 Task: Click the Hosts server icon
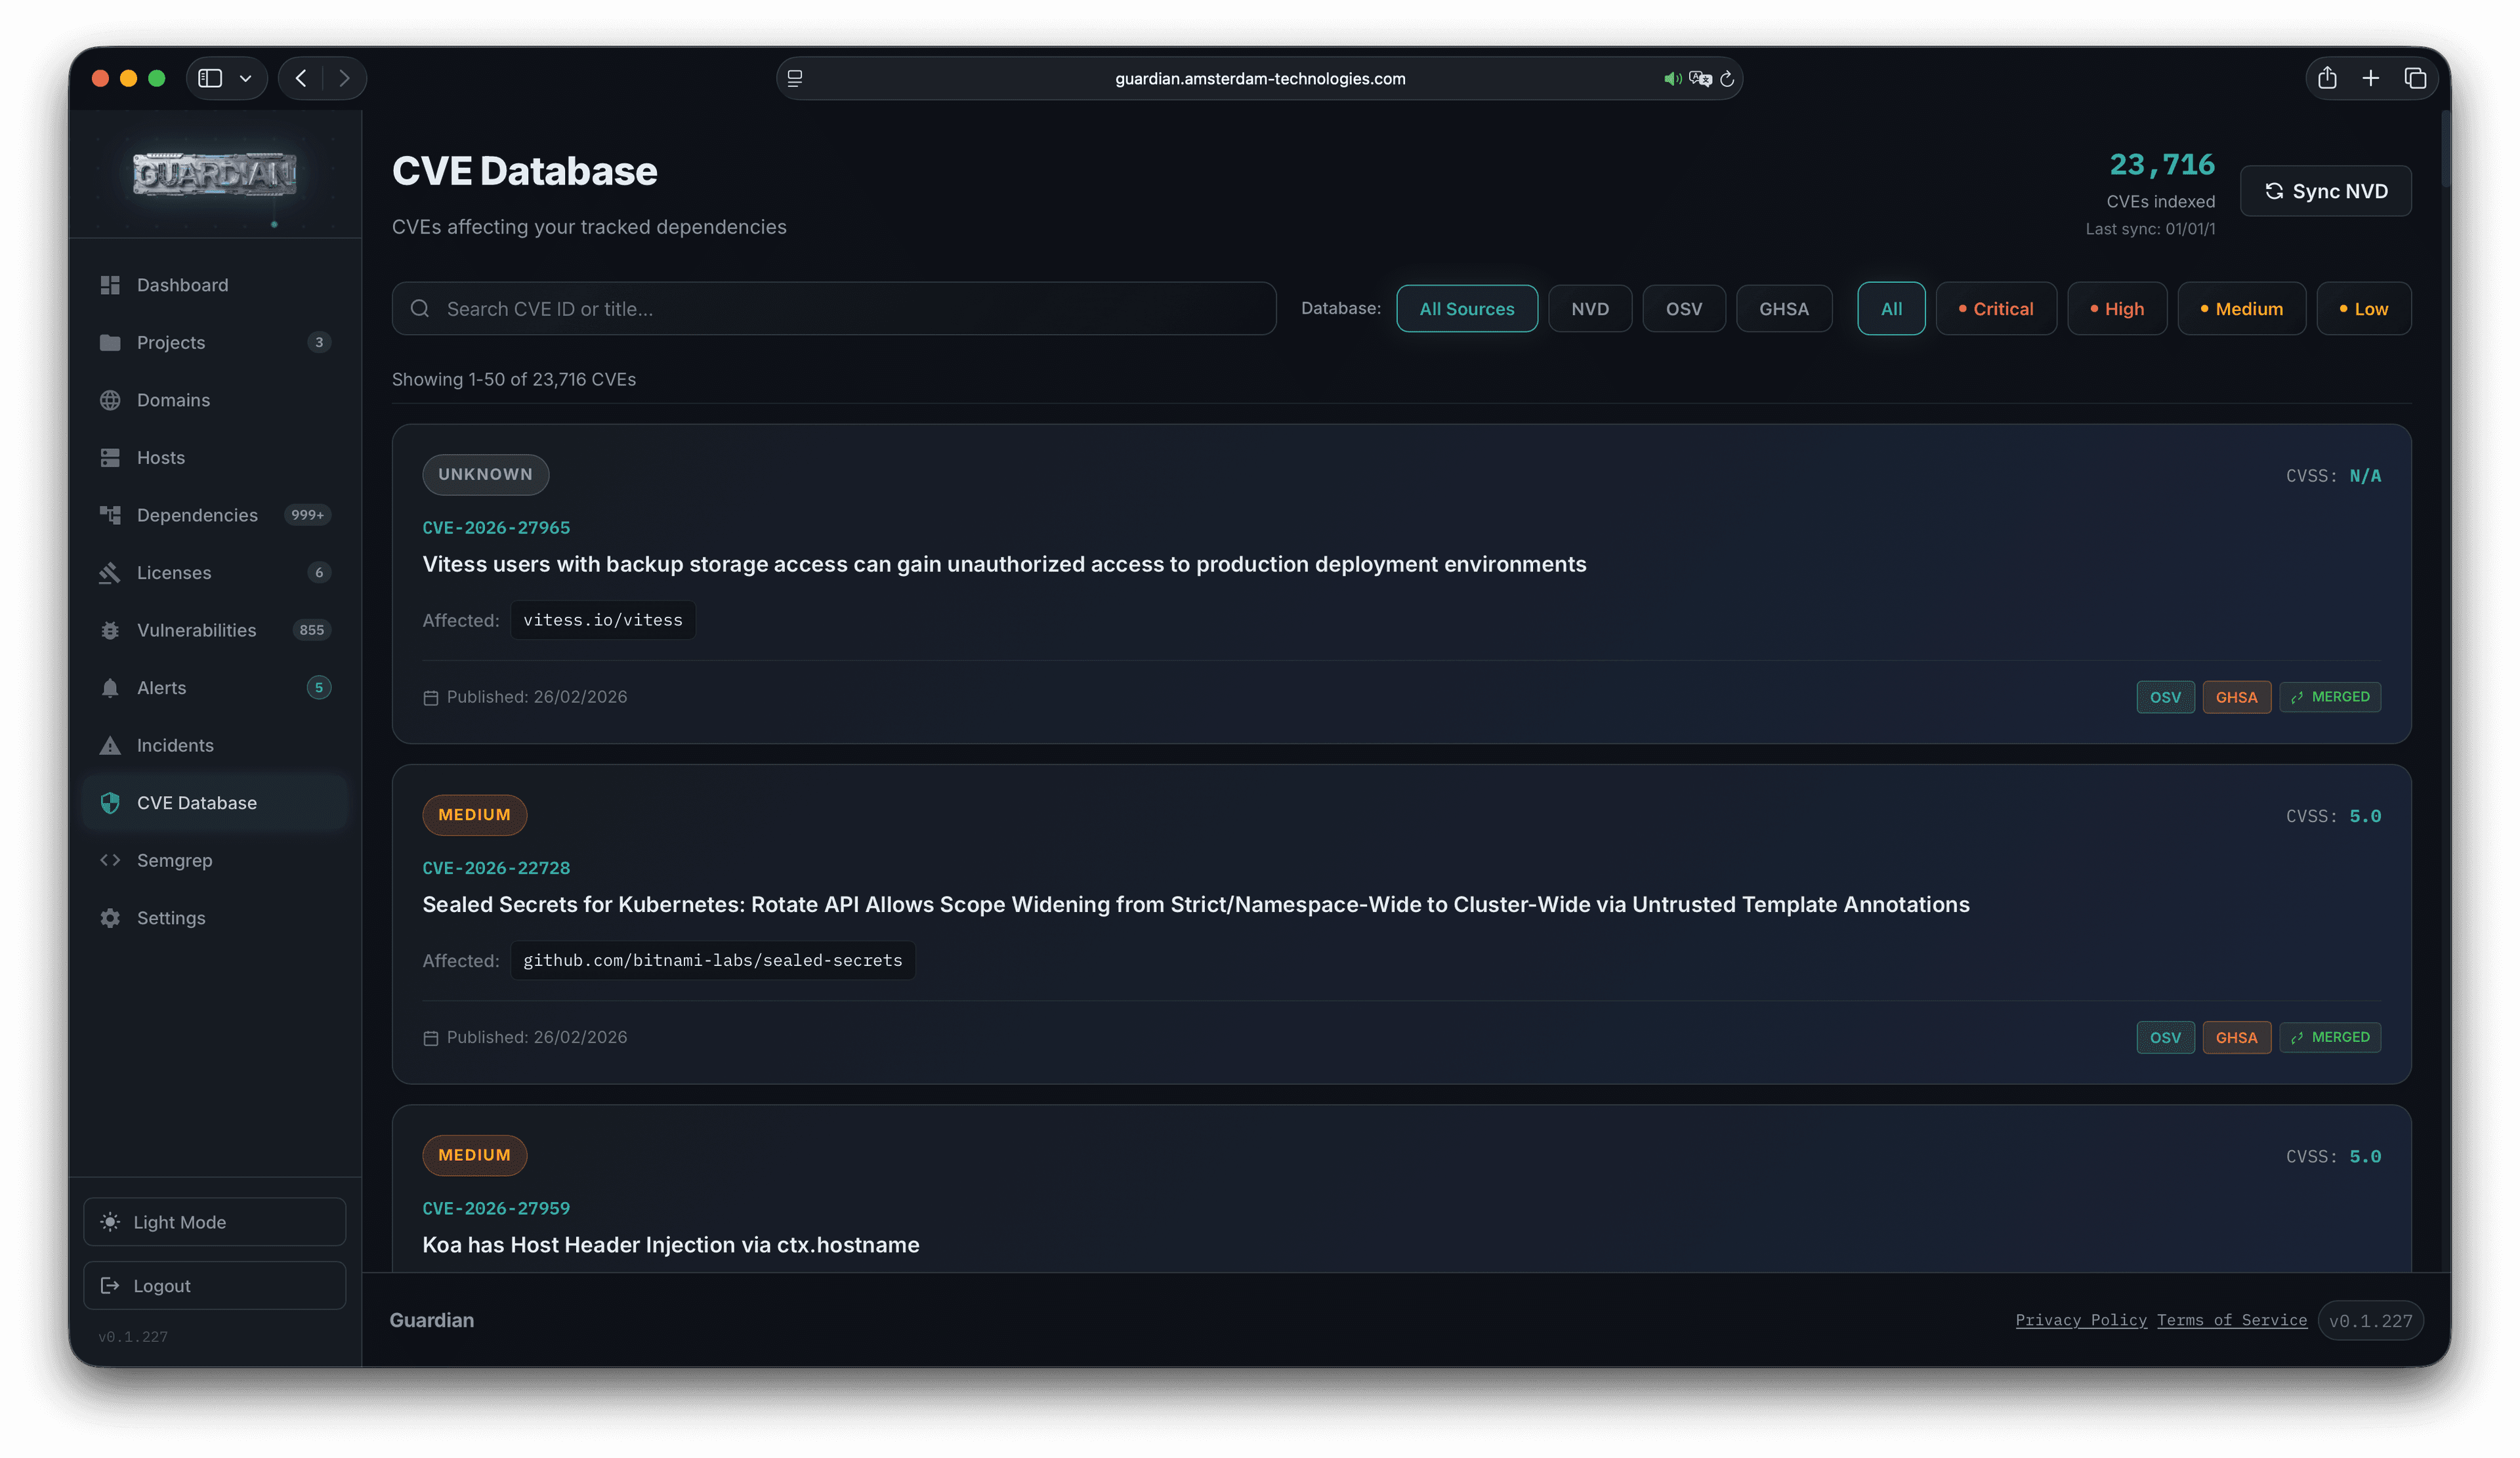point(110,457)
